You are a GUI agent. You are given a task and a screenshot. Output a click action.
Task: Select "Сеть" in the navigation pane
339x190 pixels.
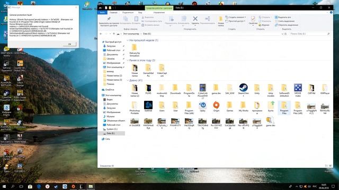[x=106, y=139]
